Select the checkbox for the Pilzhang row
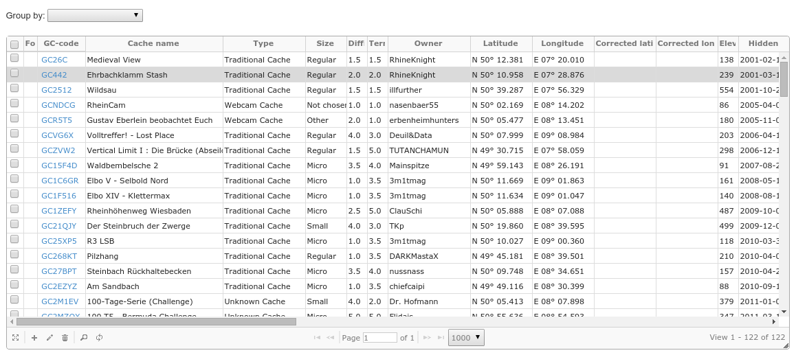The width and height of the screenshot is (796, 355). point(14,256)
